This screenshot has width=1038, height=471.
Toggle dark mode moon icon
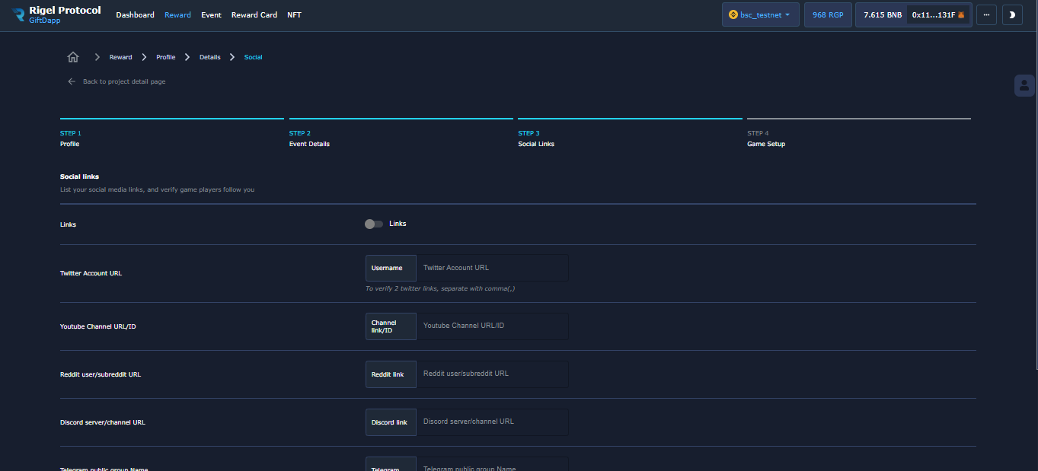(x=1012, y=14)
